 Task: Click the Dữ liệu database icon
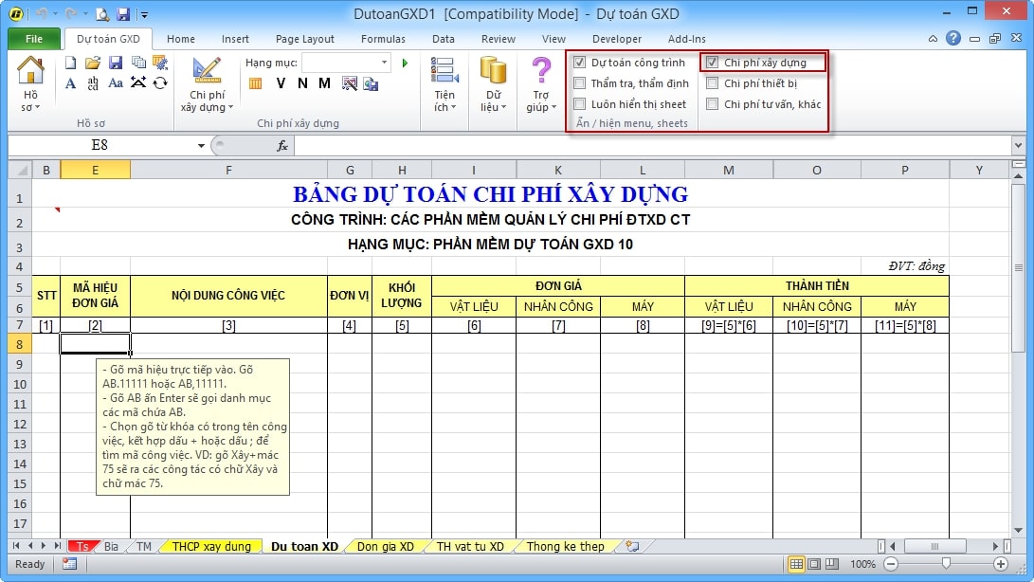tap(493, 82)
